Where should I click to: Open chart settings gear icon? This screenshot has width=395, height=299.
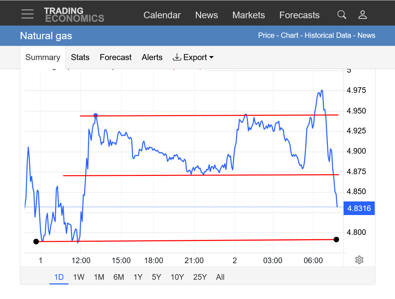pyautogui.click(x=359, y=260)
